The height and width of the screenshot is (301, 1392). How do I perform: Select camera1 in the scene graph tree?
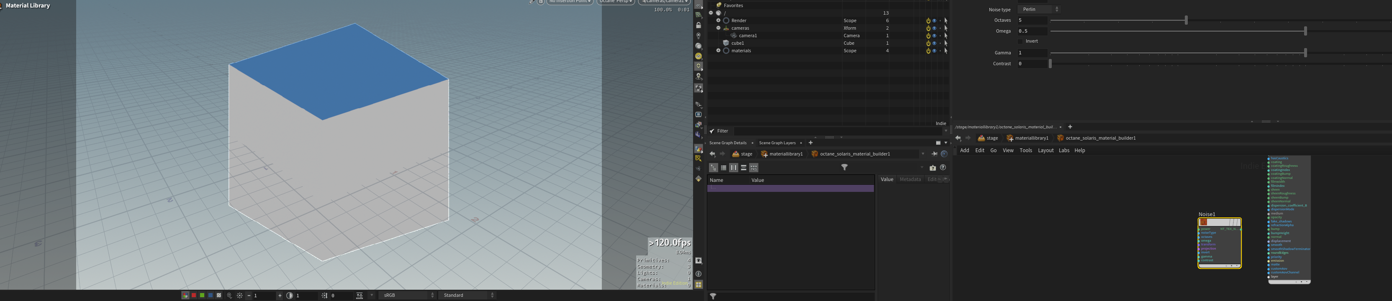point(748,36)
